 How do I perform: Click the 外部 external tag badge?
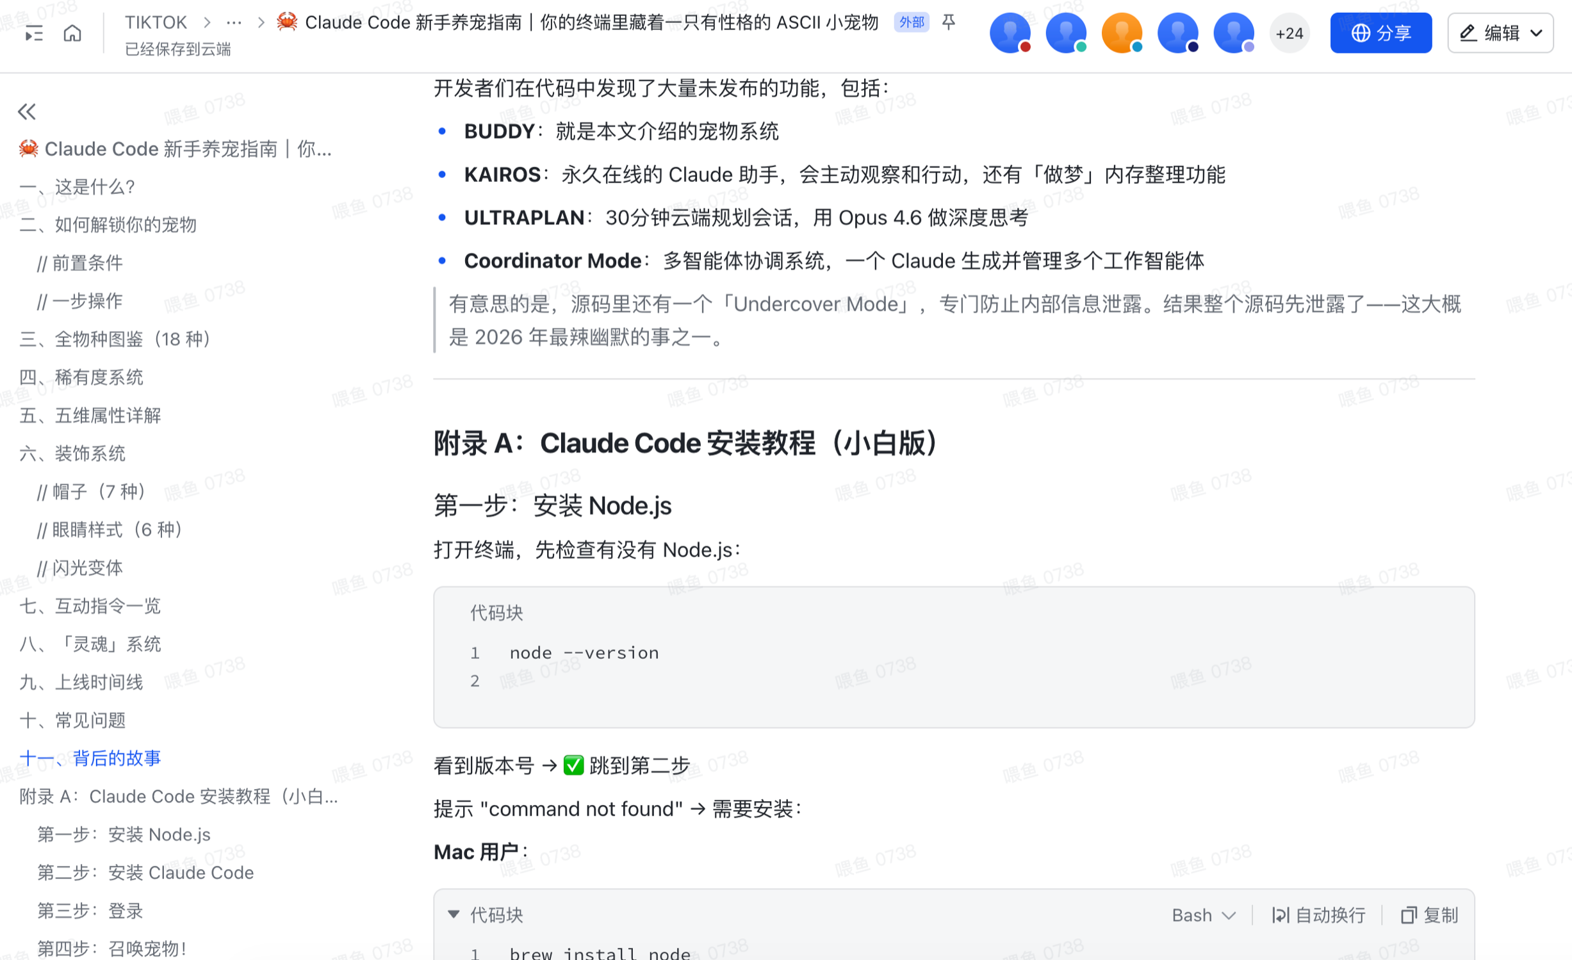click(x=911, y=22)
